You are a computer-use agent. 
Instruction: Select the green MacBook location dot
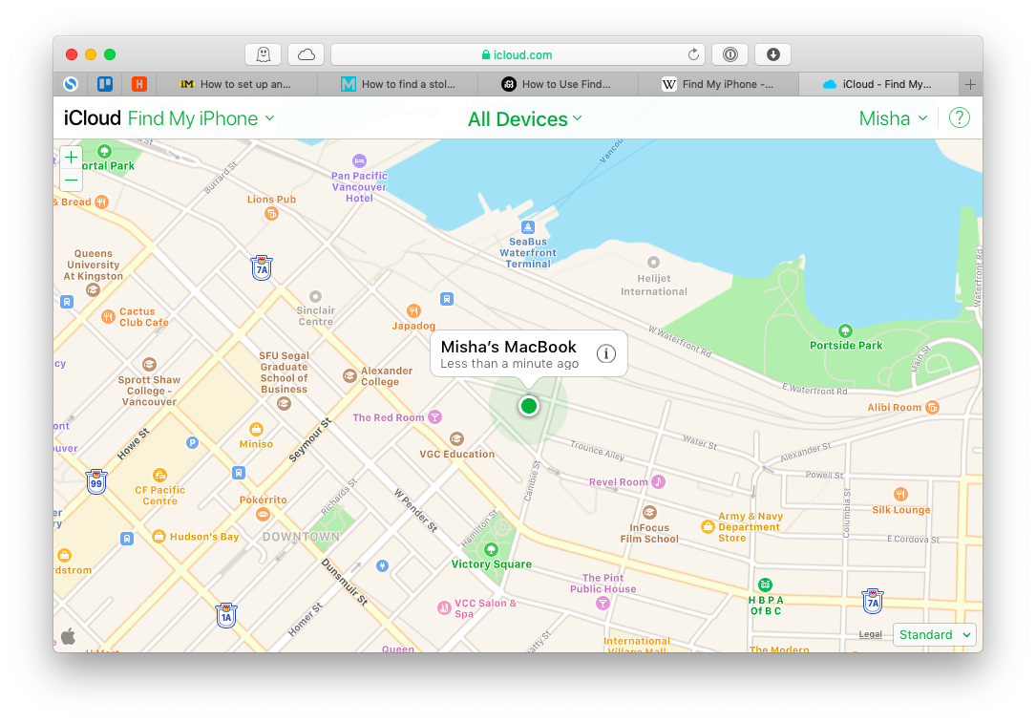529,406
